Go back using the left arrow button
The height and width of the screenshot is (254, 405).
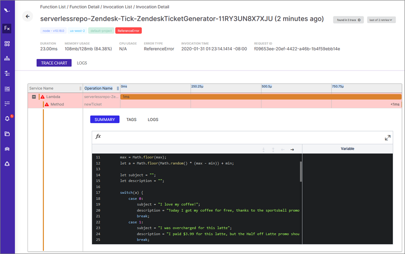[27, 16]
